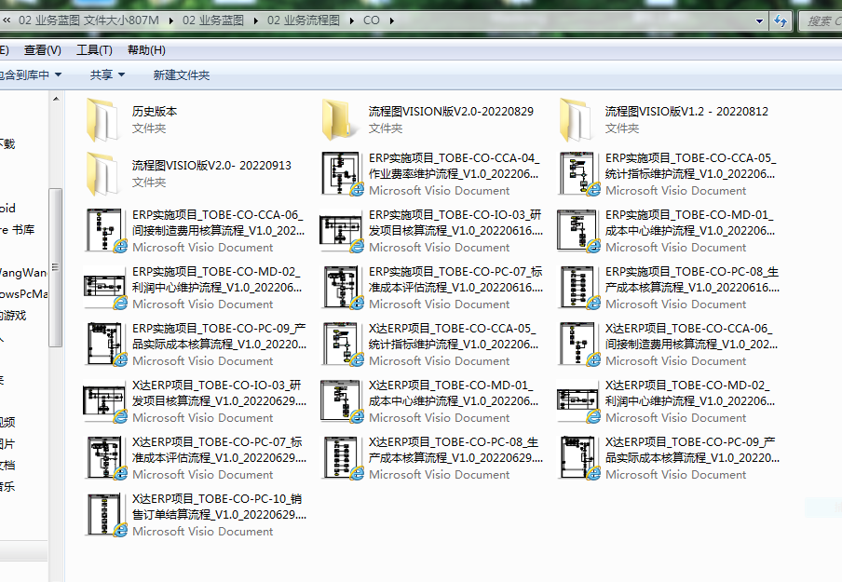Screen dimensions: 842x582
Task: Open the 查看(V) menu
Action: coord(43,50)
